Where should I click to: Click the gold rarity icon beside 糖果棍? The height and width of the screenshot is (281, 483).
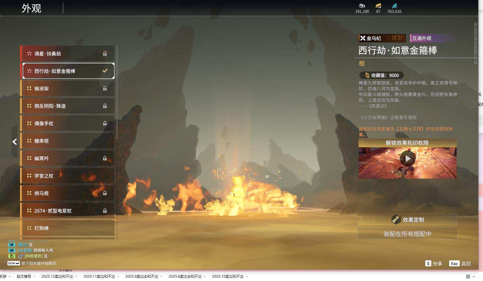29,141
